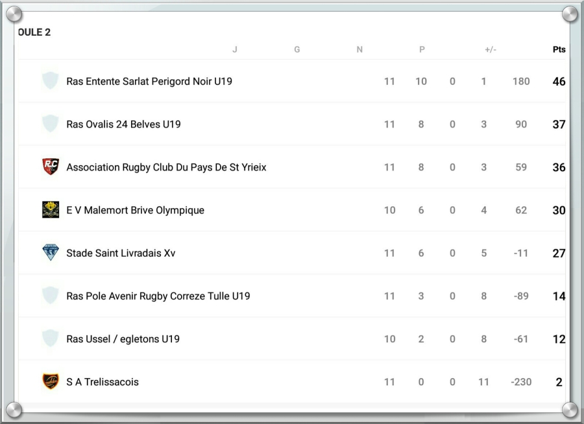584x424 pixels.
Task: Click the Ras Entente Sarlat Perigord Noir shield logo
Action: pyautogui.click(x=50, y=81)
